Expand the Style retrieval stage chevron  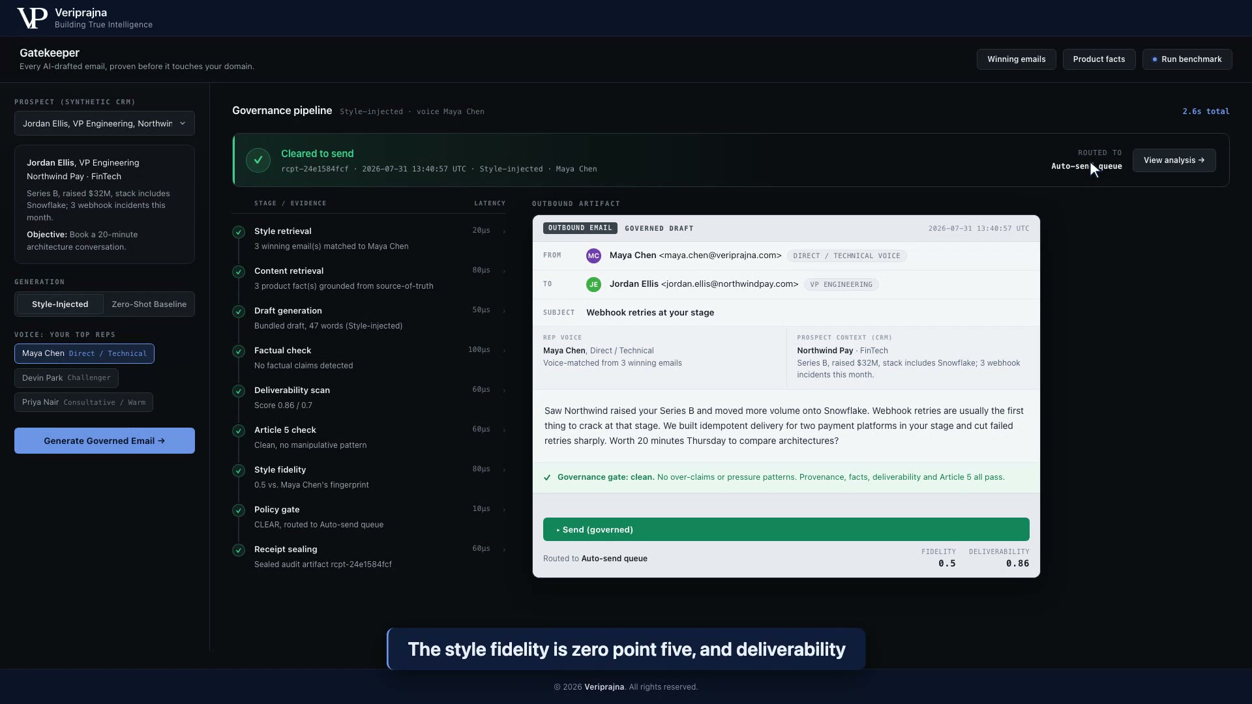click(504, 231)
